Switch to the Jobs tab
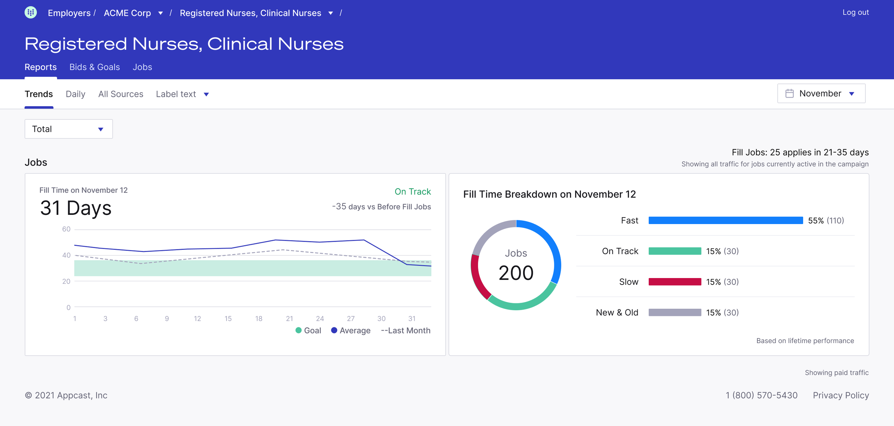894x426 pixels. pyautogui.click(x=142, y=67)
